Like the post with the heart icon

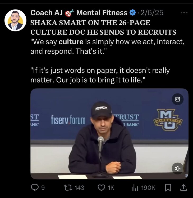102,187
